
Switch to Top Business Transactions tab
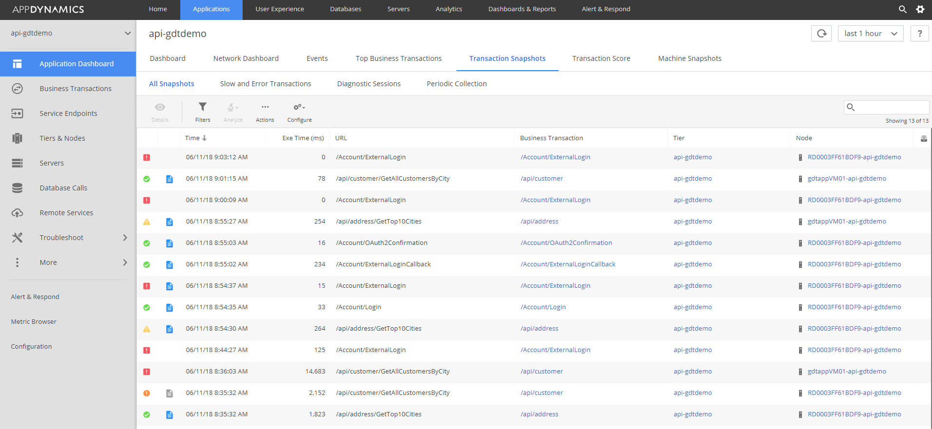(x=399, y=58)
